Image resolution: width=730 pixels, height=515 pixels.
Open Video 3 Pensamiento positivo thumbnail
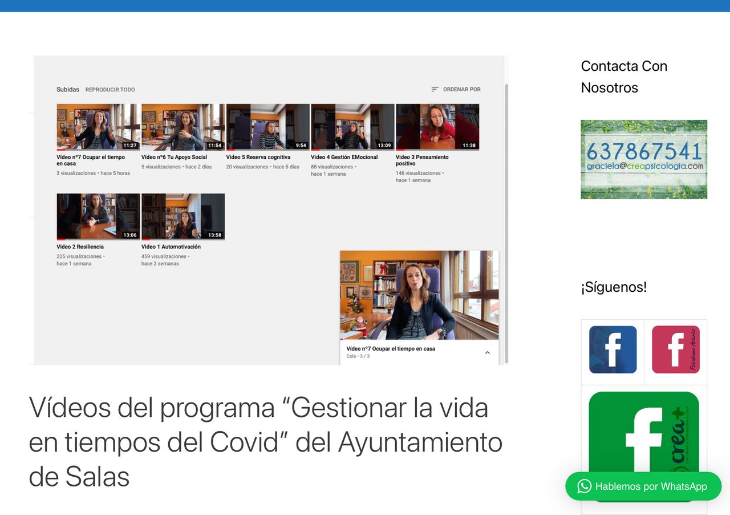pos(437,127)
